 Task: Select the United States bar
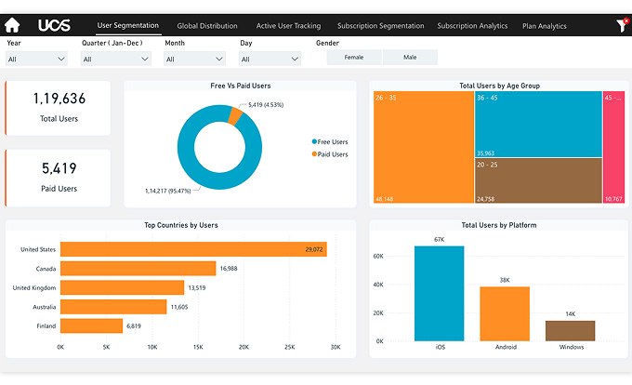[192, 249]
